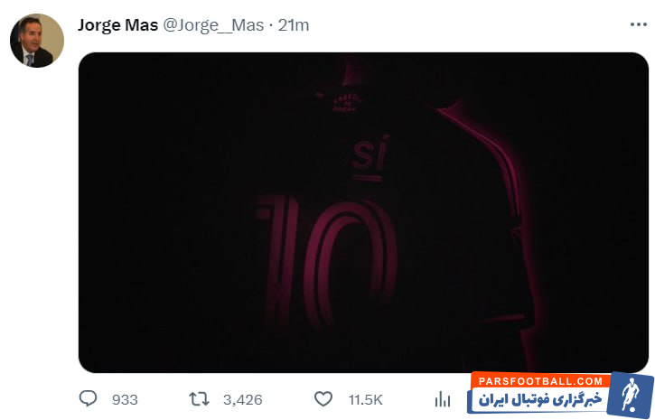Viewport: 655px width, 420px height.
Task: Open the three-dot more options menu
Action: 639,24
